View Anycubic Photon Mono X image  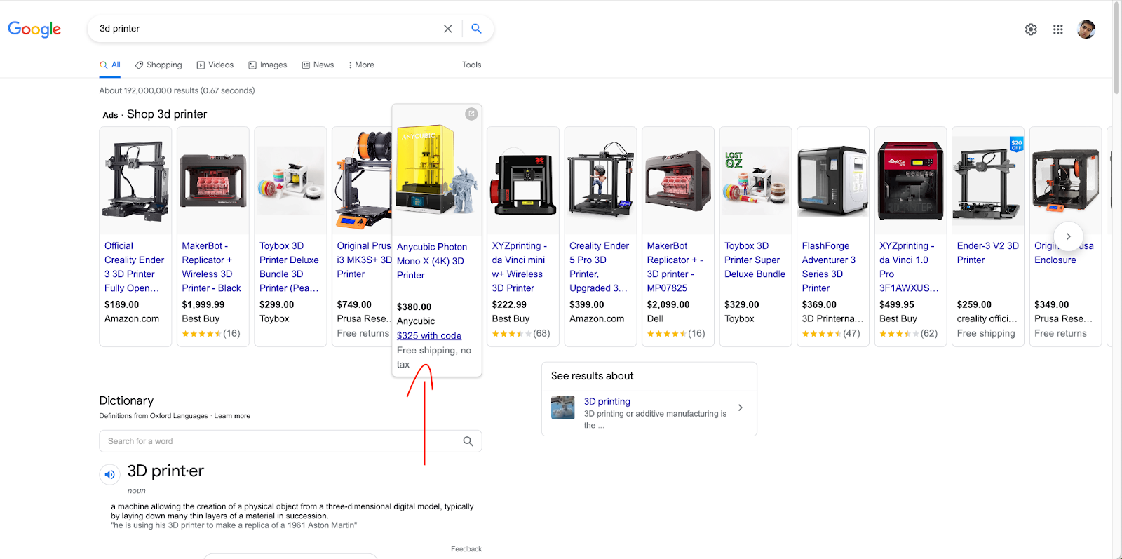click(437, 170)
